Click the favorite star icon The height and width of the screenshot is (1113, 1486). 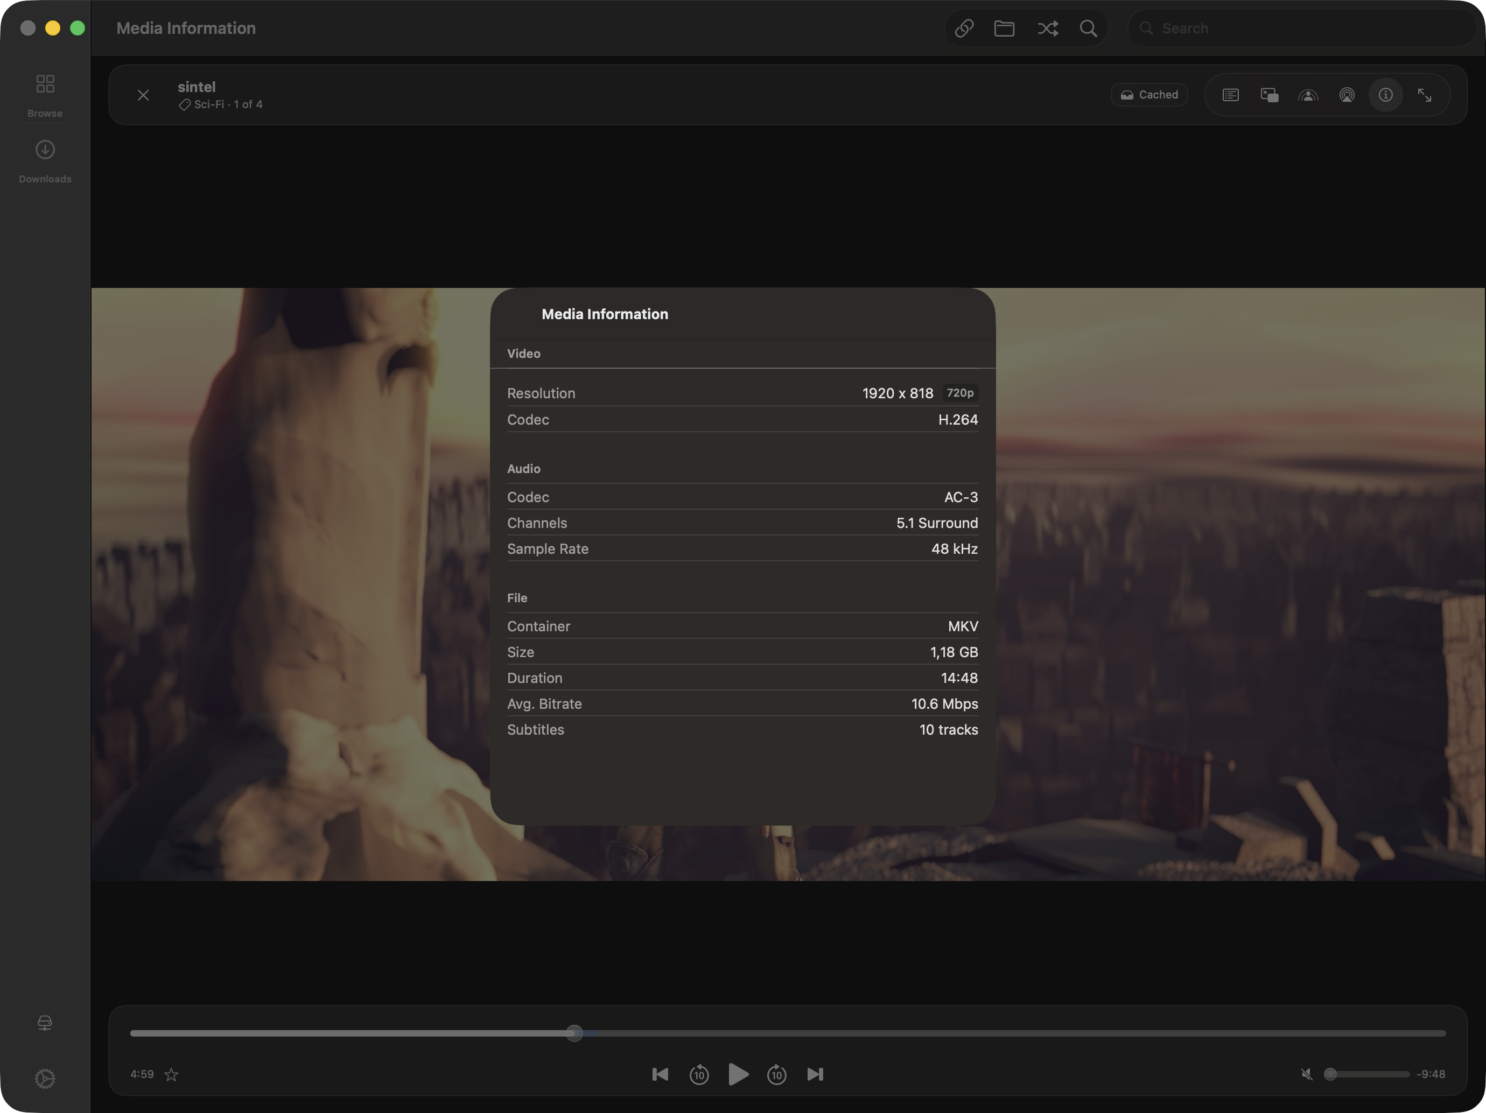tap(171, 1074)
